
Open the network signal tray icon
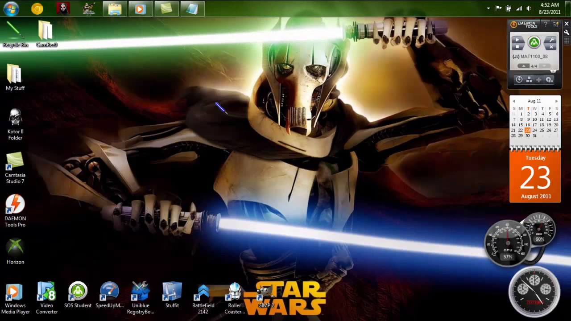click(x=519, y=8)
